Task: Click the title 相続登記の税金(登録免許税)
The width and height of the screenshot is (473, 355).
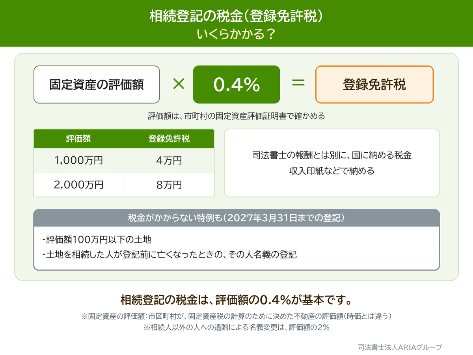Action: 236,17
